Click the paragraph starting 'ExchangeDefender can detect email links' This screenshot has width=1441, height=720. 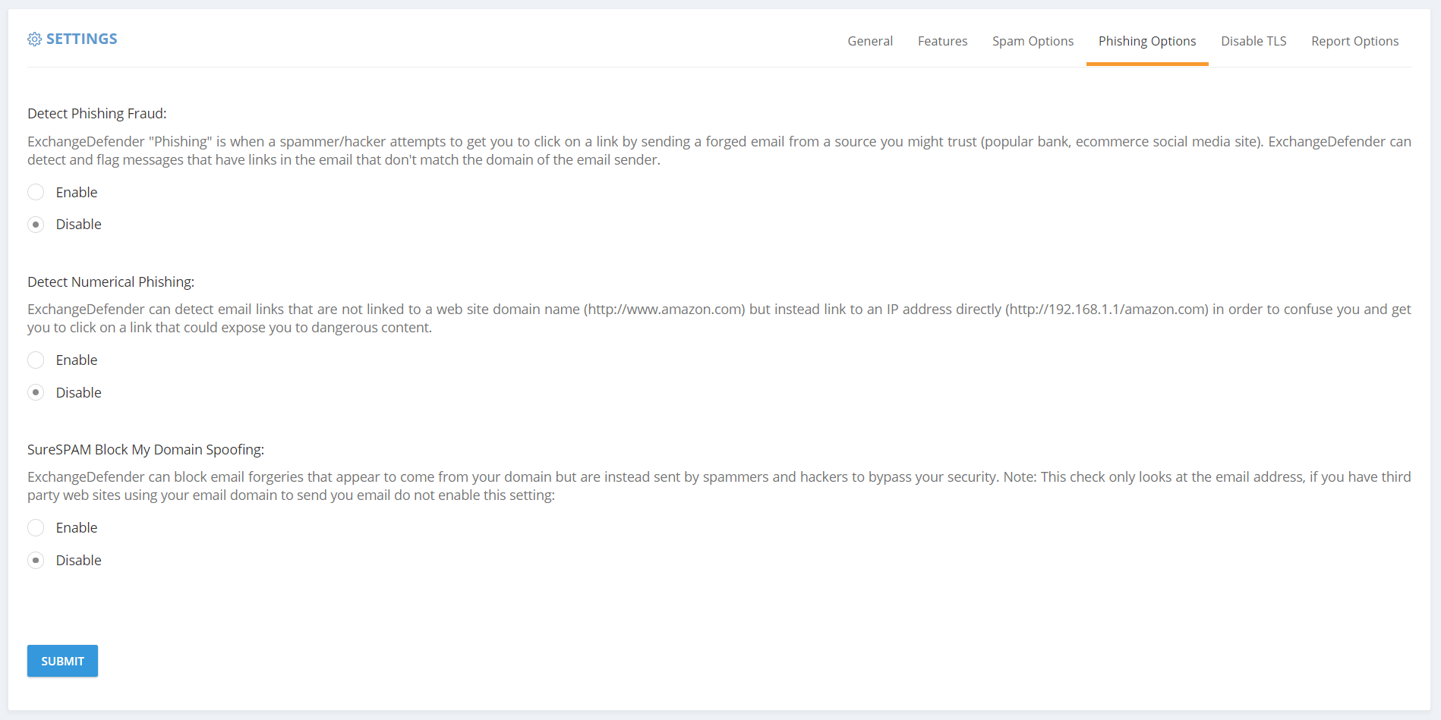click(719, 319)
